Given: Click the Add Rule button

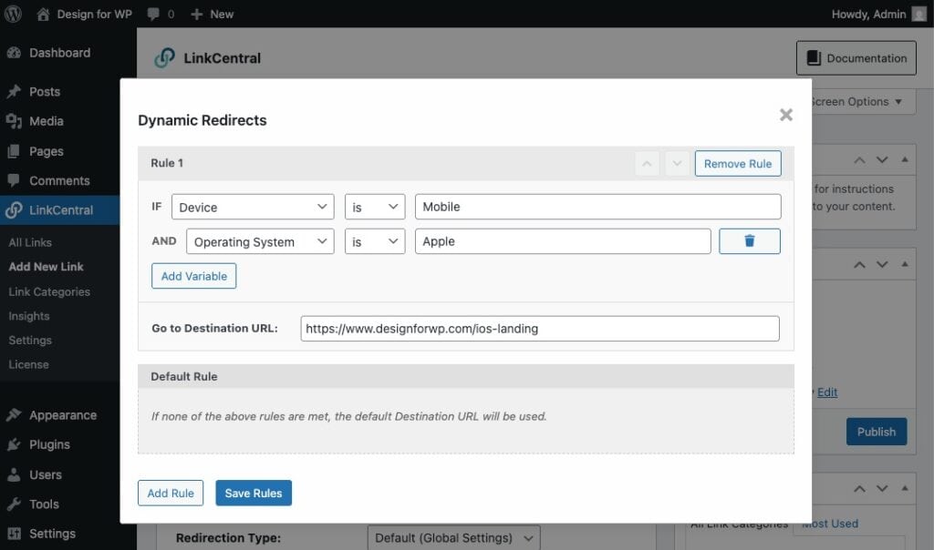Looking at the screenshot, I should coord(171,493).
